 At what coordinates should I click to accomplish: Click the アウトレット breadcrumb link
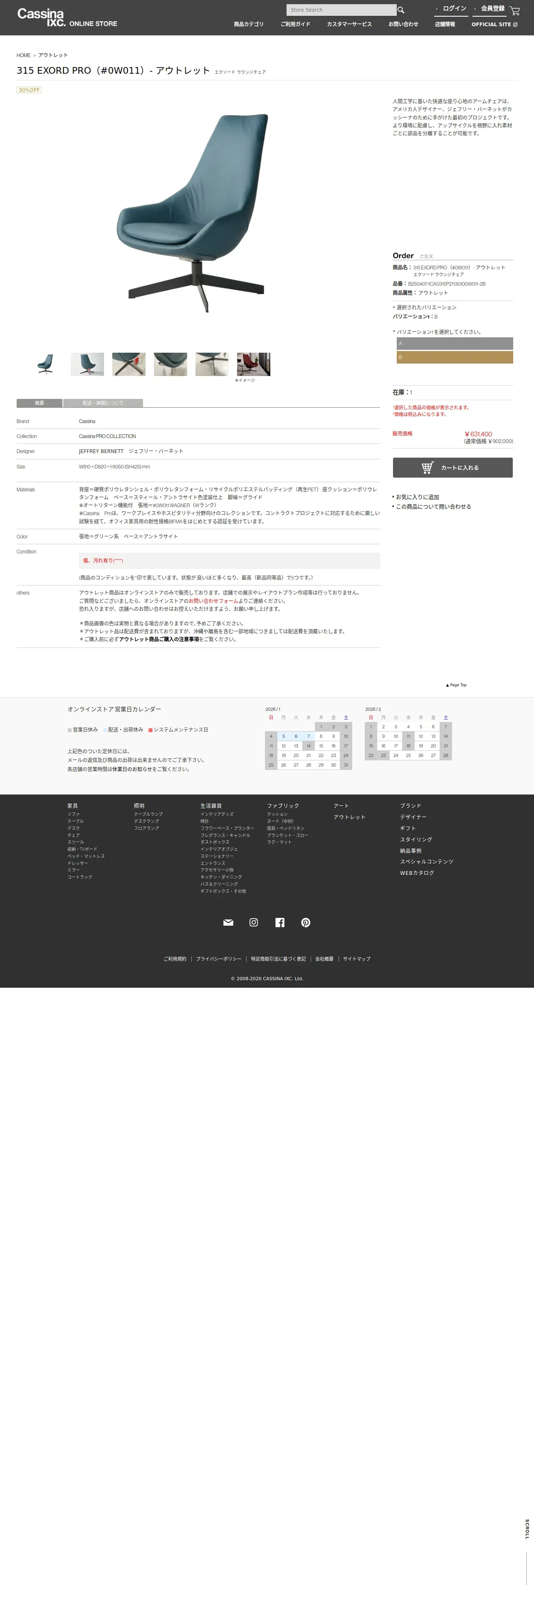(x=53, y=55)
